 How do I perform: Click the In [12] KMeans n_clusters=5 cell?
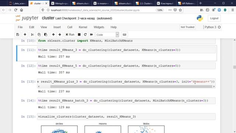[126, 66]
